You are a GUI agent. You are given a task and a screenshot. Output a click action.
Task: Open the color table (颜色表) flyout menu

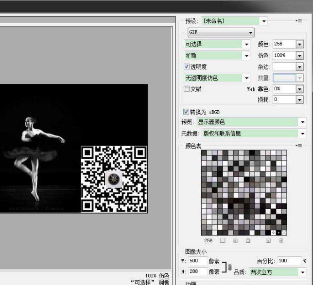click(x=298, y=145)
